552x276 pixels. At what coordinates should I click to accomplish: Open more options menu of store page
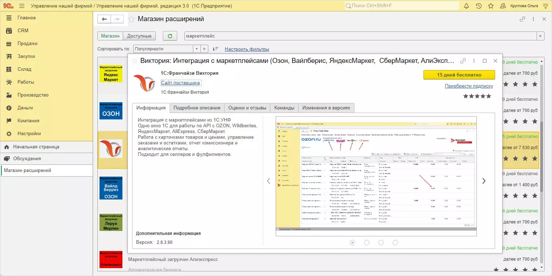coord(533,19)
